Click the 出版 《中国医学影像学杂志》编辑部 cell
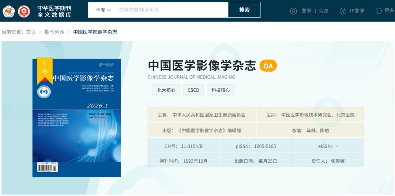 coord(202,131)
